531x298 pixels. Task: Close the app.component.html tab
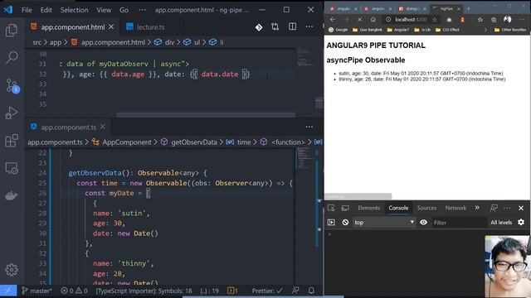pyautogui.click(x=111, y=26)
